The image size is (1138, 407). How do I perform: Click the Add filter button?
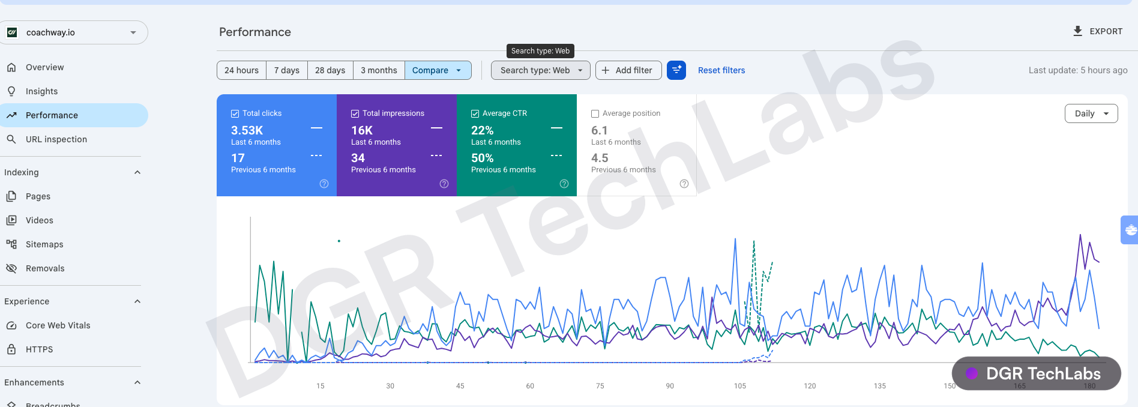click(628, 70)
